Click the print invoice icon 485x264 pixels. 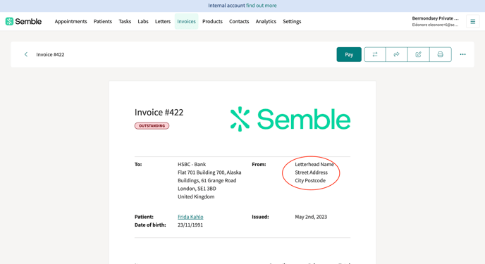441,54
